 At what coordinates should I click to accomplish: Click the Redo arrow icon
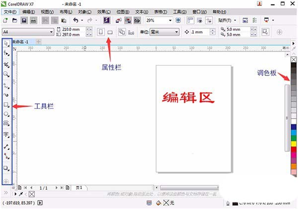click(90, 20)
